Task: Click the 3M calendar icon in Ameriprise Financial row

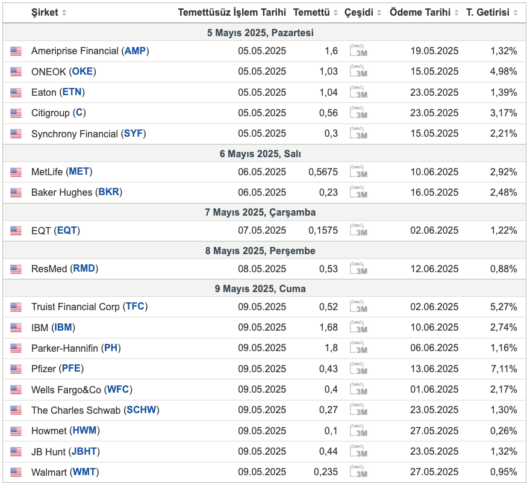Action: coord(358,51)
